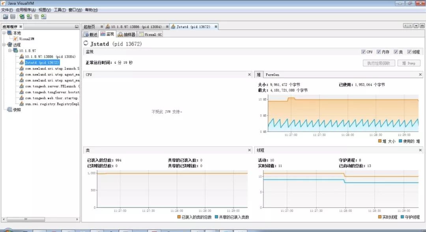The height and width of the screenshot is (232, 426).
Task: Uncheck the 内存 checkbox
Action: click(378, 52)
